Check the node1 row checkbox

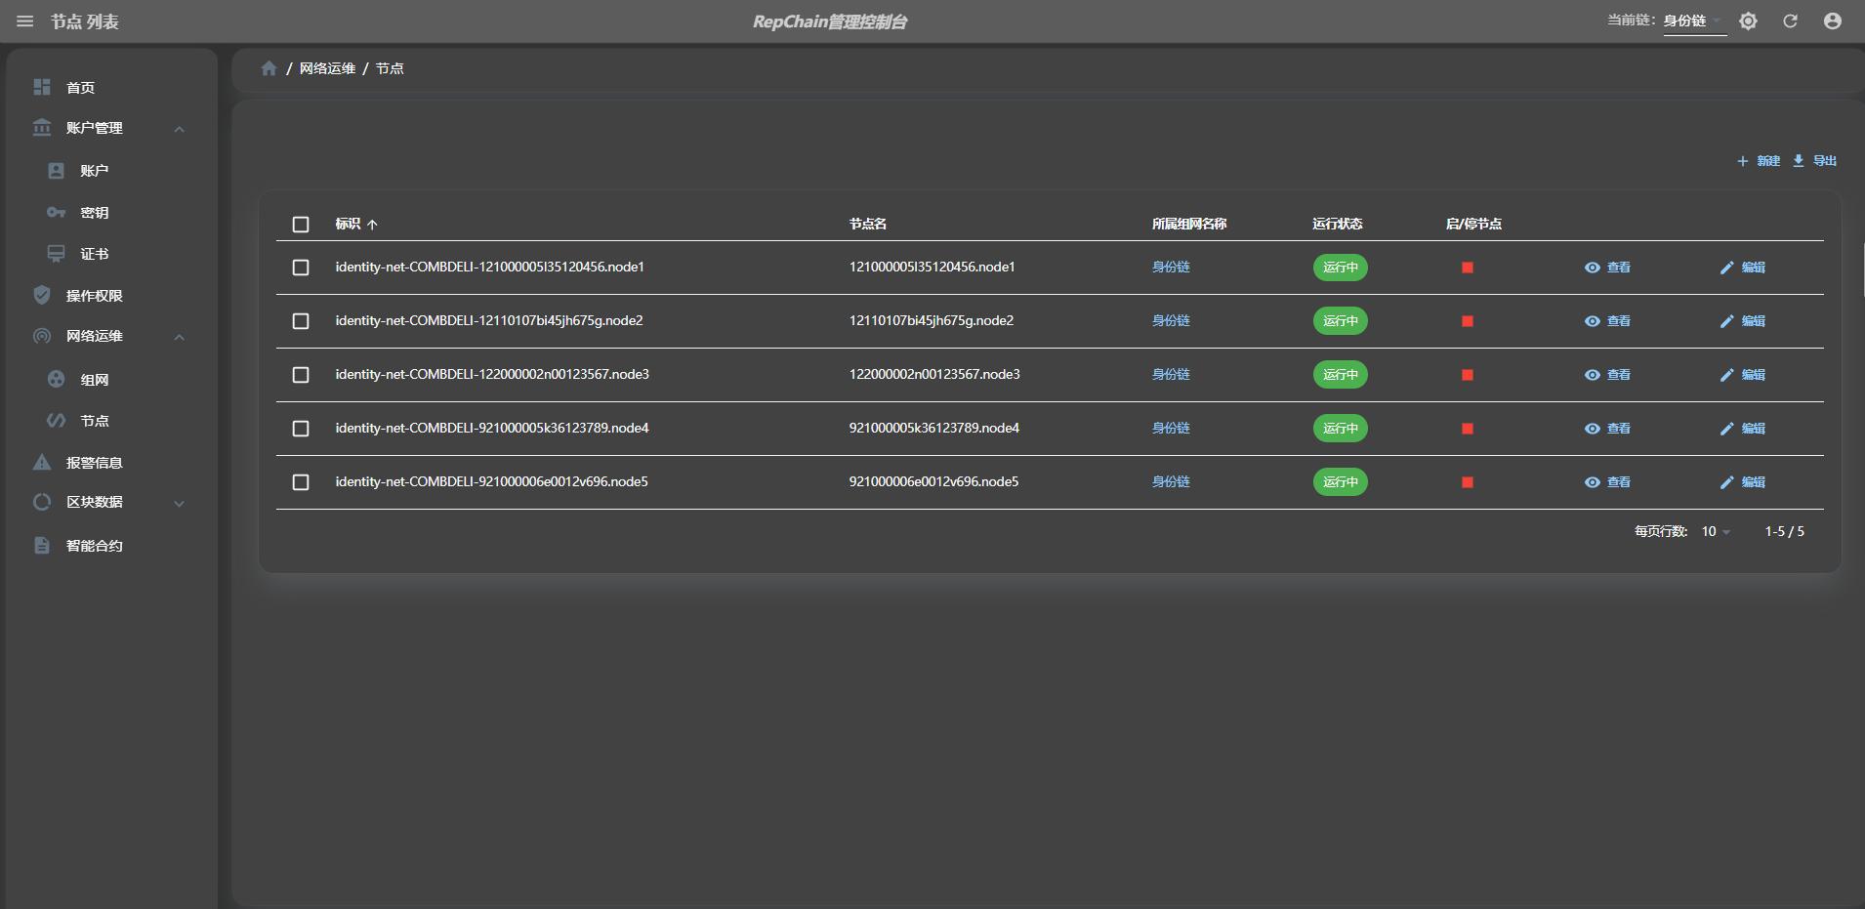coord(301,268)
